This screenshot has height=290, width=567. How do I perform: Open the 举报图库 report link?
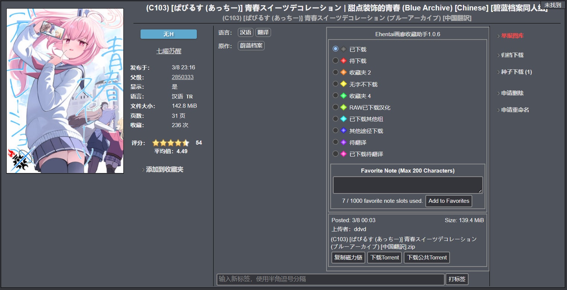512,36
